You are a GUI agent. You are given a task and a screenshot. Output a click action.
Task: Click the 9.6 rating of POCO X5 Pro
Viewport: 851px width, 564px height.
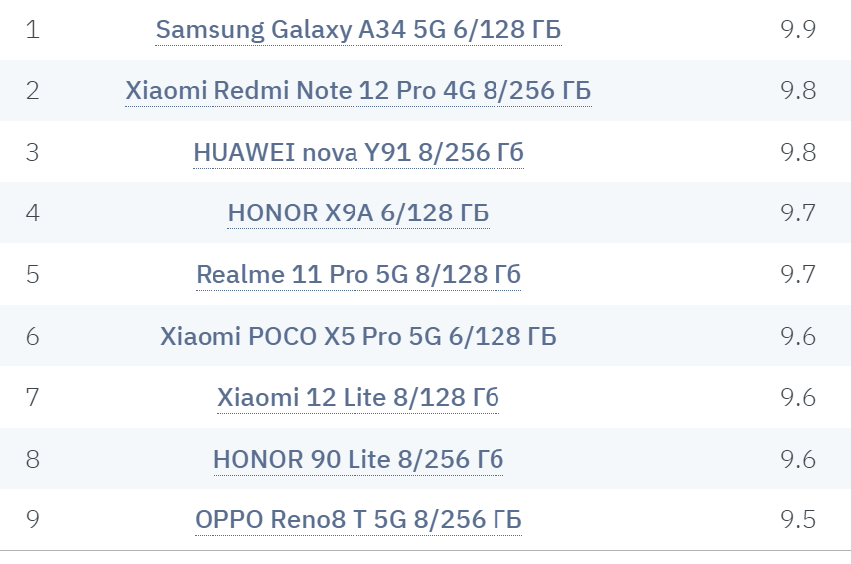[x=798, y=336]
